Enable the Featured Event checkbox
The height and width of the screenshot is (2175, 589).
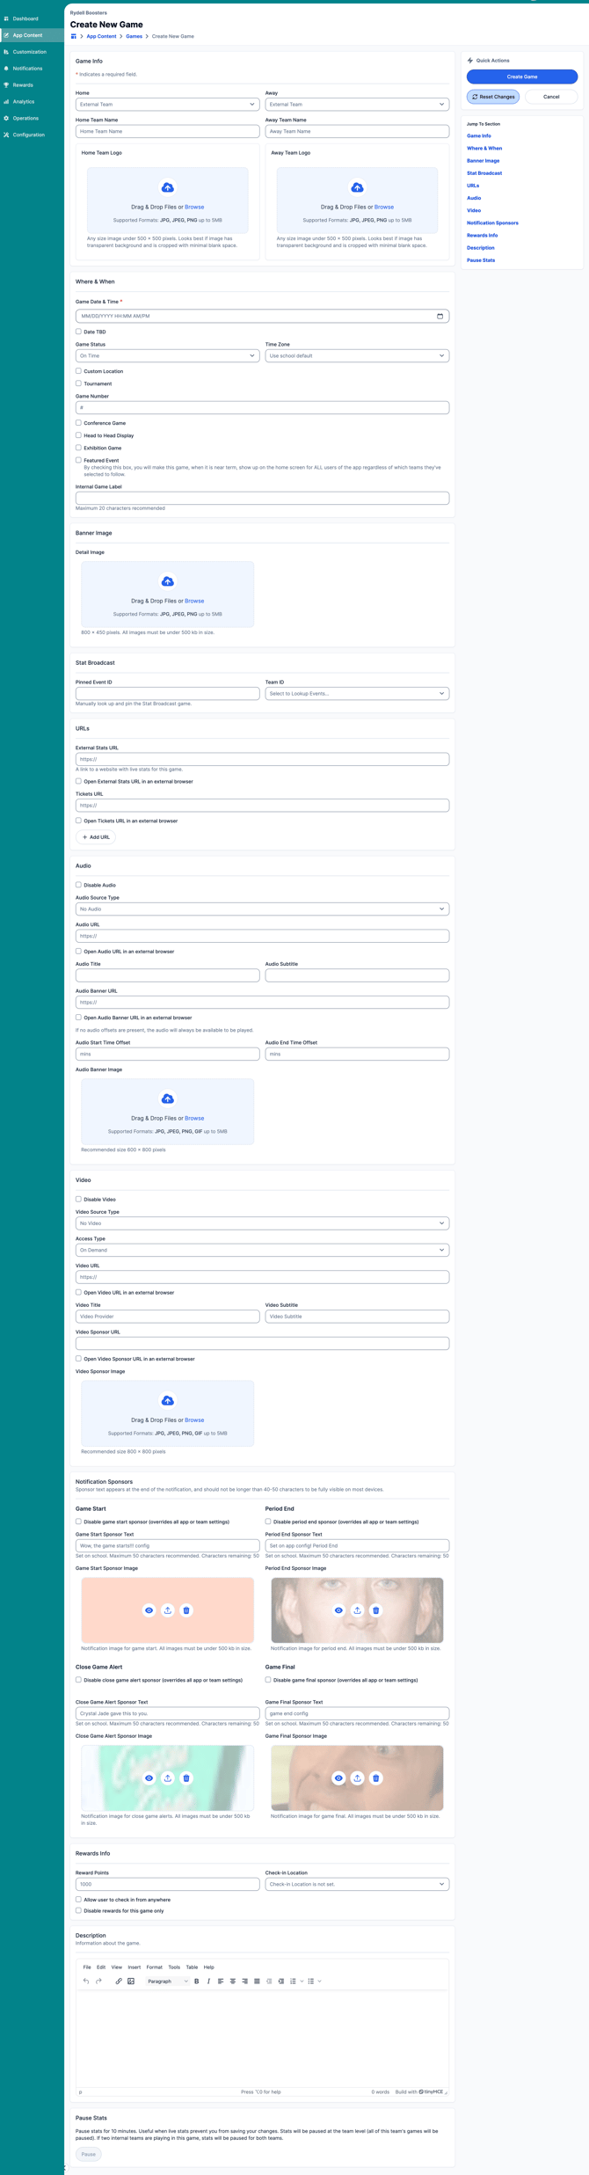tap(78, 460)
